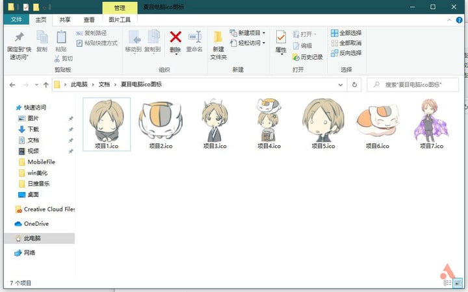Open the 文件 menu tab
The height and width of the screenshot is (292, 468).
pyautogui.click(x=16, y=19)
